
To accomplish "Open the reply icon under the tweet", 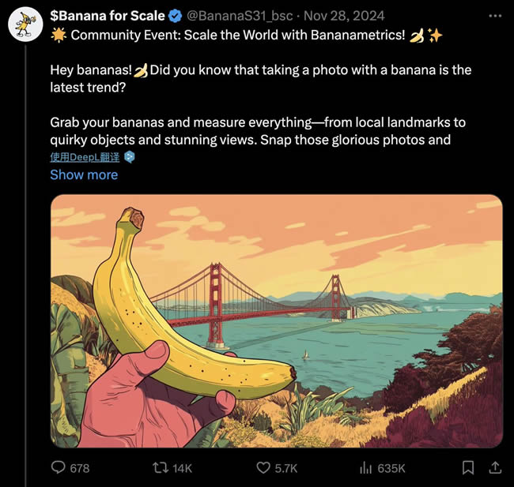I will [58, 468].
